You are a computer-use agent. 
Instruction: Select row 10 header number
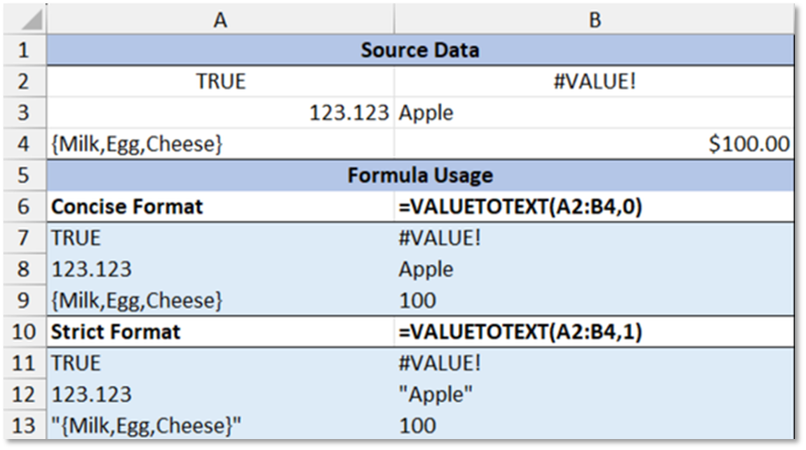click(24, 332)
